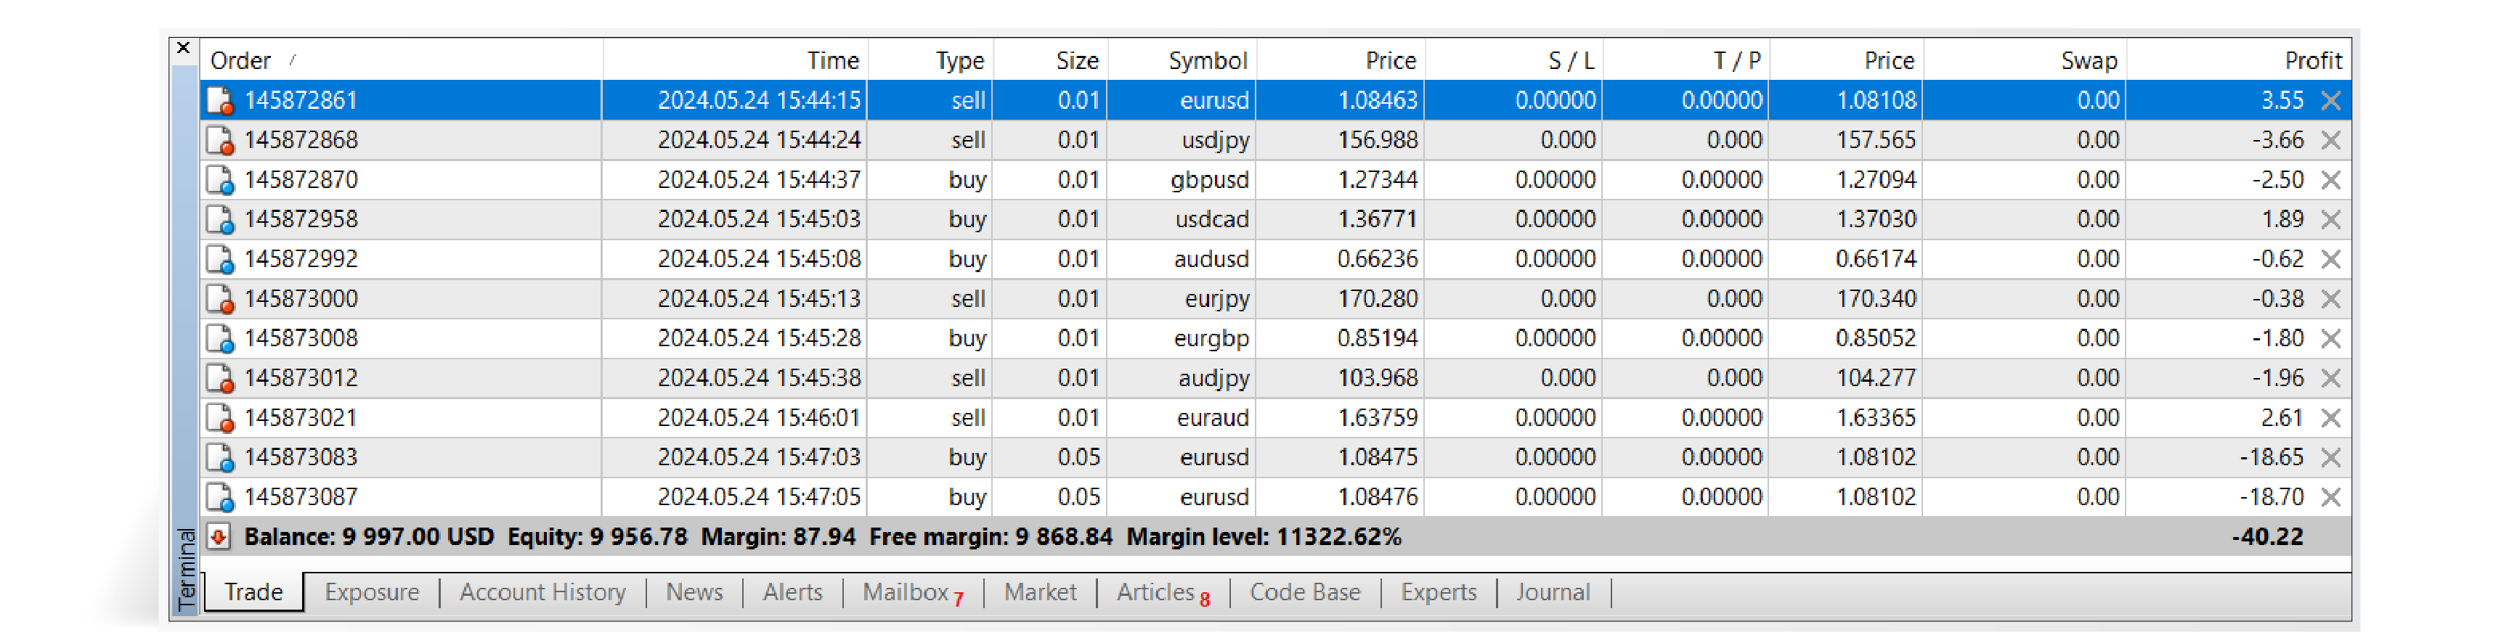This screenshot has width=2517, height=643.
Task: Close the eurusd order with -18.70 profit
Action: [x=2330, y=497]
